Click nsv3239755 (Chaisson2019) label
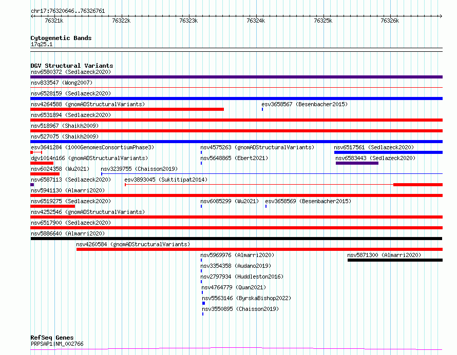 tap(139, 169)
